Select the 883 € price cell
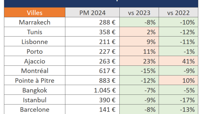Viewport: 203px width, 114px height. click(92, 81)
